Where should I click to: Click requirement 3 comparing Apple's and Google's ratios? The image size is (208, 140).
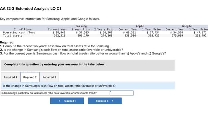point(83,54)
